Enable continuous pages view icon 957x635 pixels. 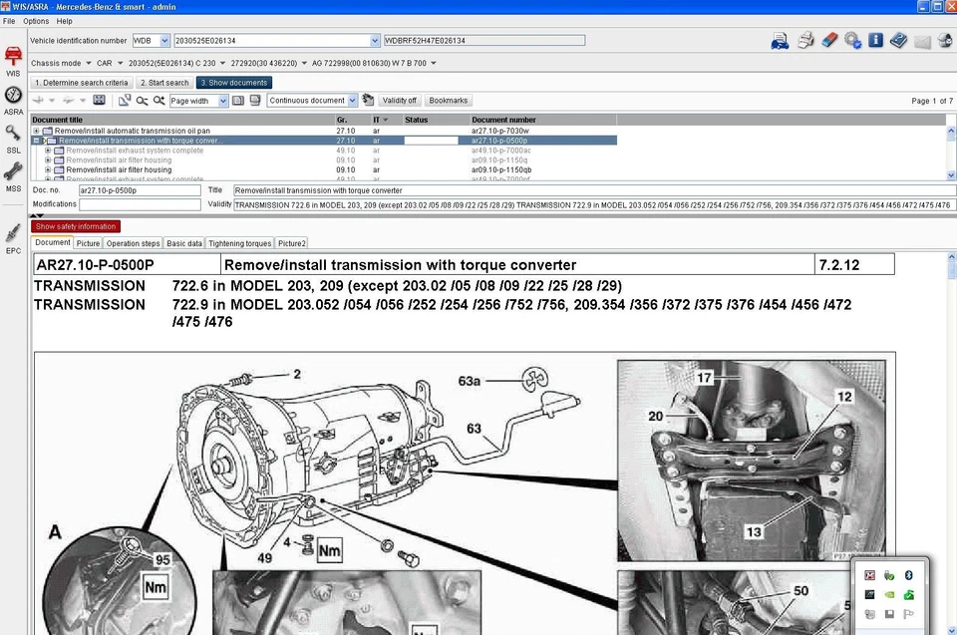pyautogui.click(x=256, y=100)
